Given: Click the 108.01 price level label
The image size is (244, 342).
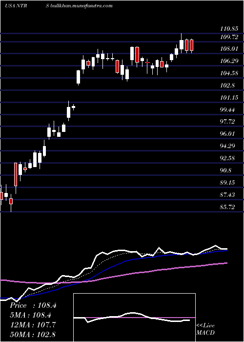Looking at the screenshot, I should point(228,49).
